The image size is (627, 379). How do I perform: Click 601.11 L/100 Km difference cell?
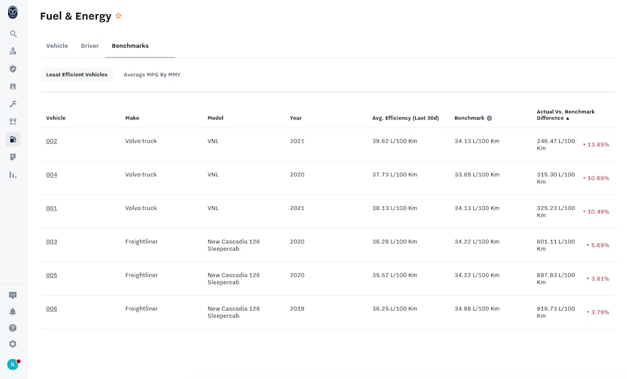pos(556,246)
